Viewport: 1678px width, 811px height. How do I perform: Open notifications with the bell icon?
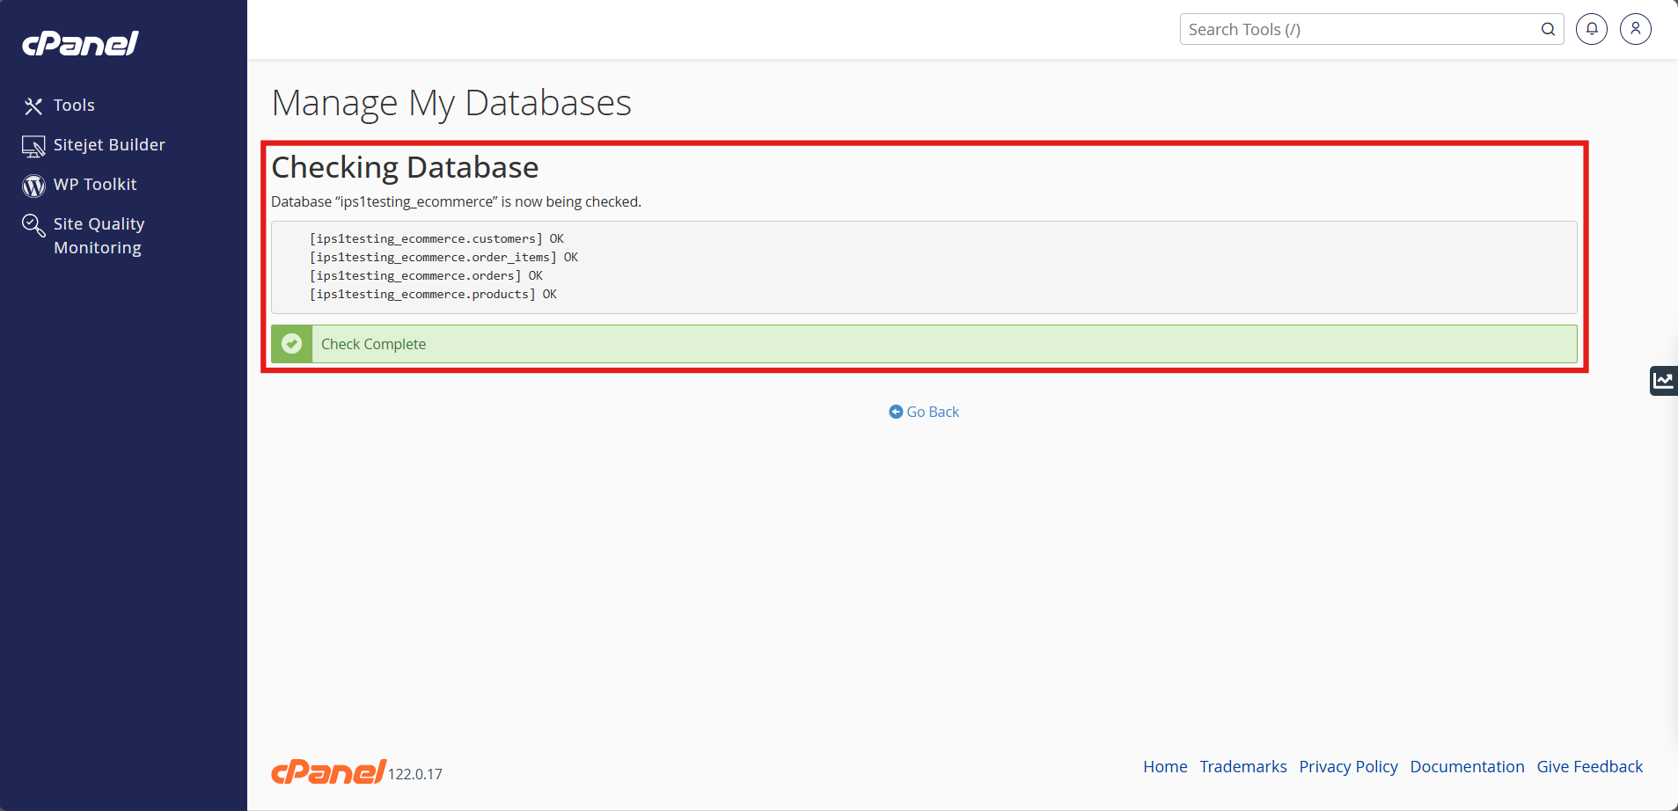tap(1591, 29)
